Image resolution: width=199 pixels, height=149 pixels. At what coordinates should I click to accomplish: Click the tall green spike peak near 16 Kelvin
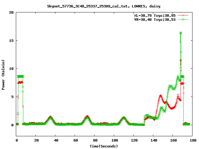(x=181, y=33)
